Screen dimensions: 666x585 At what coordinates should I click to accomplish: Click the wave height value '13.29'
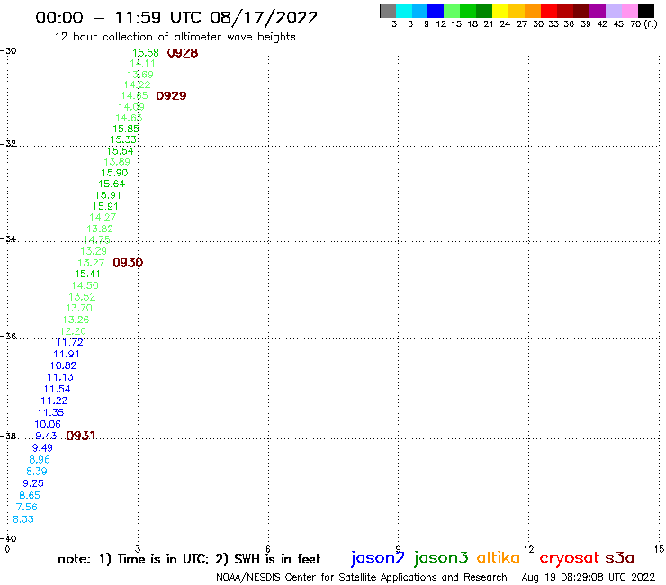[x=94, y=251]
